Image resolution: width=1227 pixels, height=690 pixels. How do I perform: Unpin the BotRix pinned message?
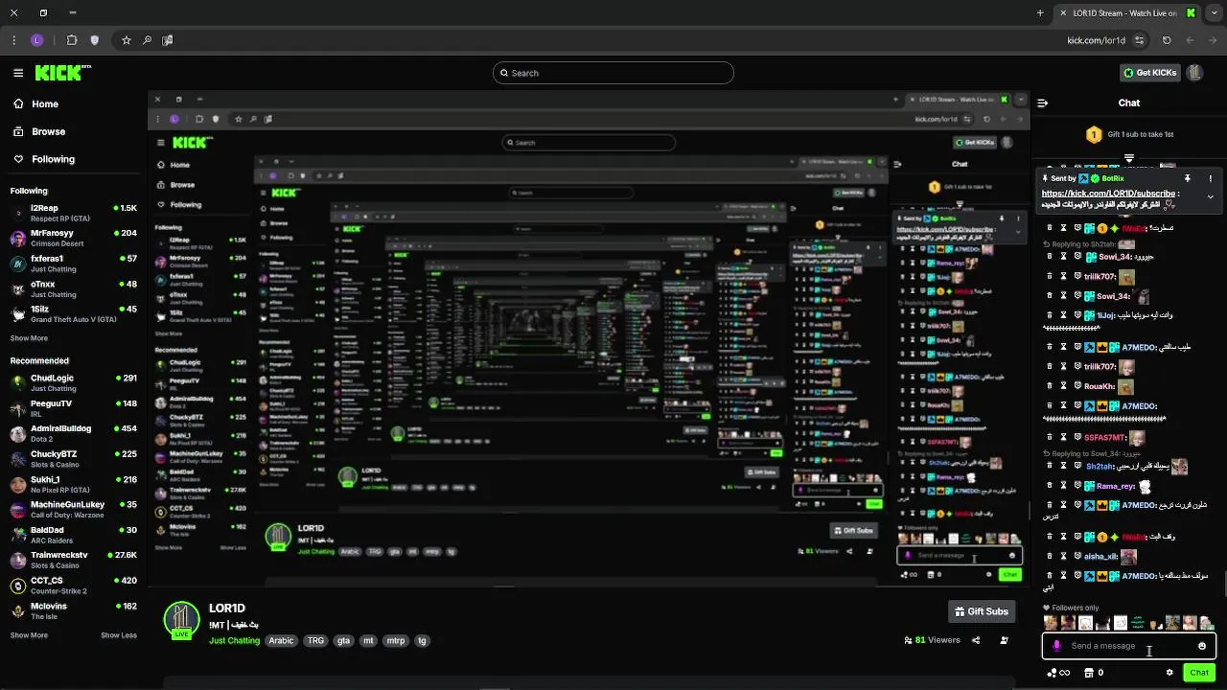tap(1187, 178)
